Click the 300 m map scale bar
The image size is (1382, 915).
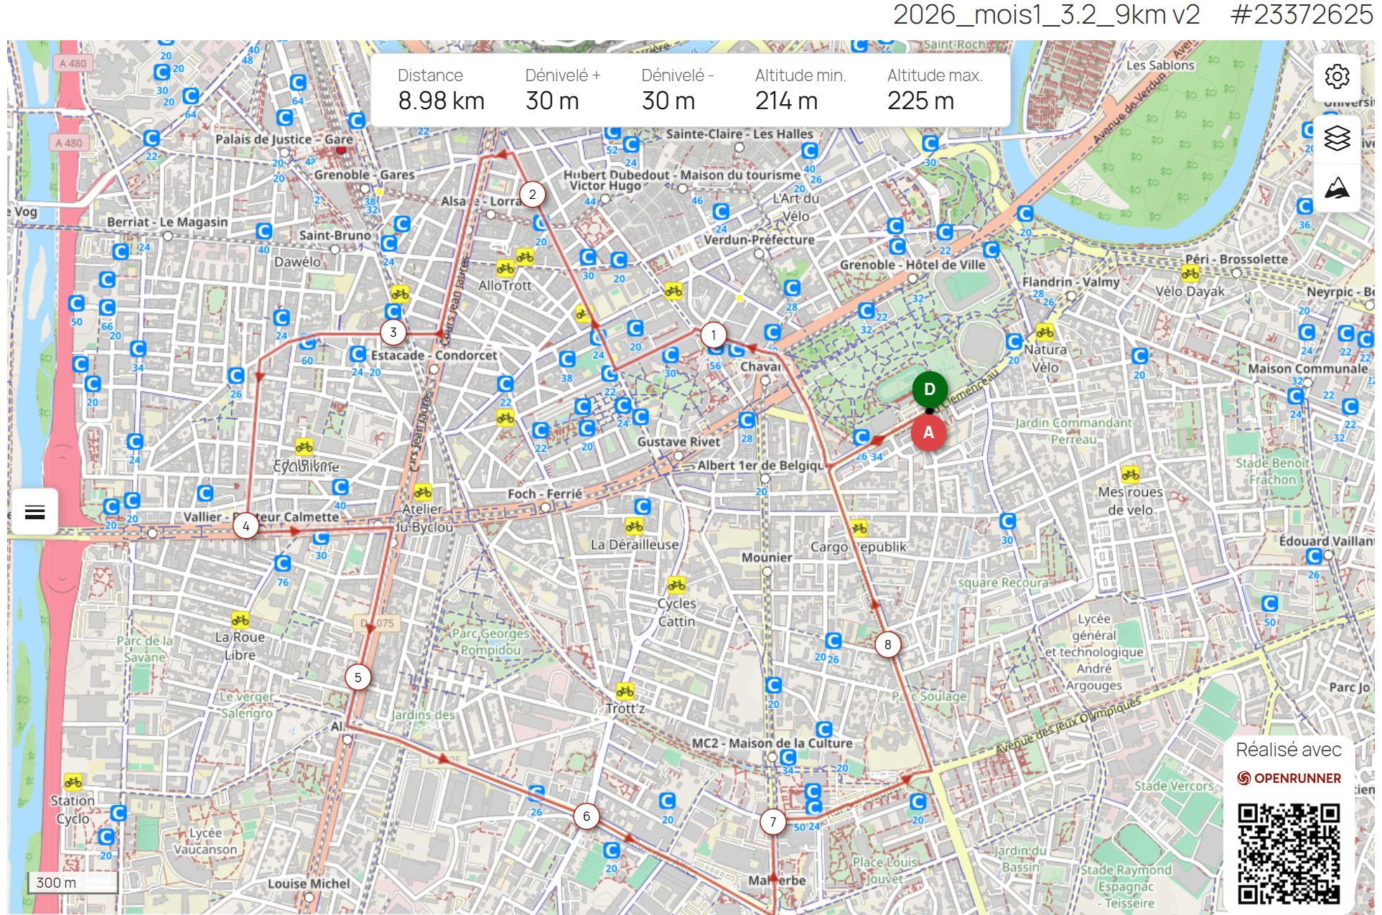(73, 883)
